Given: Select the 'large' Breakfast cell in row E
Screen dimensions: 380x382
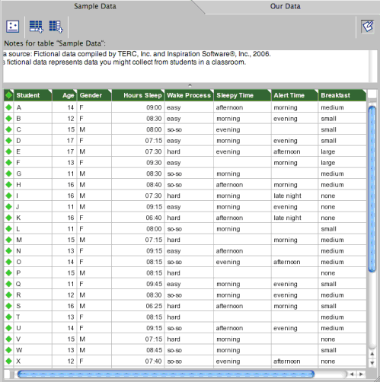Looking at the screenshot, I should (342, 151).
